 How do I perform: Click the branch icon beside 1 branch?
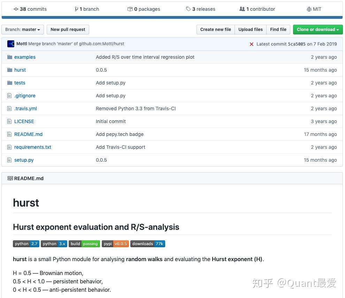(x=76, y=9)
